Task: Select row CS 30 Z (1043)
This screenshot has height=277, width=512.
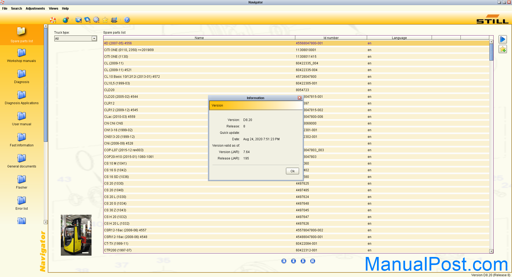Action: pos(296,210)
